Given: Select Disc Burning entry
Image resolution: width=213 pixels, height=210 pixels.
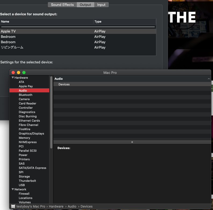Looking at the screenshot, I should 28,116.
